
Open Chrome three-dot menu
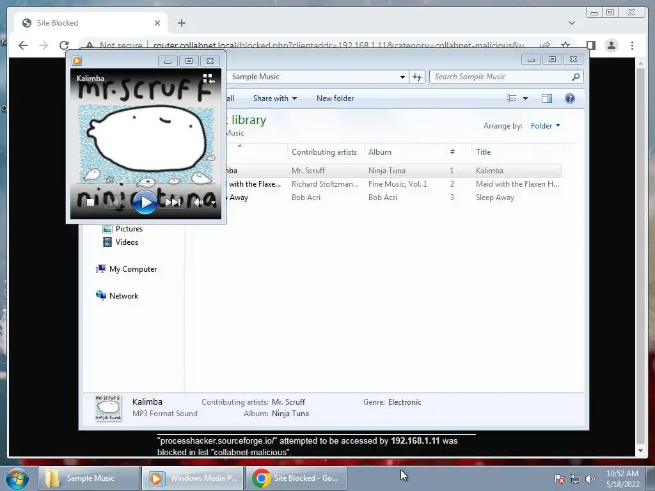pyautogui.click(x=632, y=45)
